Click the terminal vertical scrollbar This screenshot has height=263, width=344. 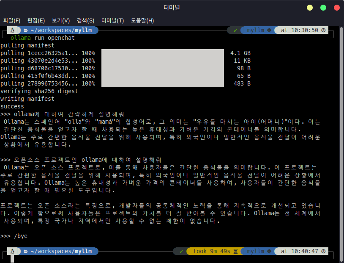click(x=341, y=144)
